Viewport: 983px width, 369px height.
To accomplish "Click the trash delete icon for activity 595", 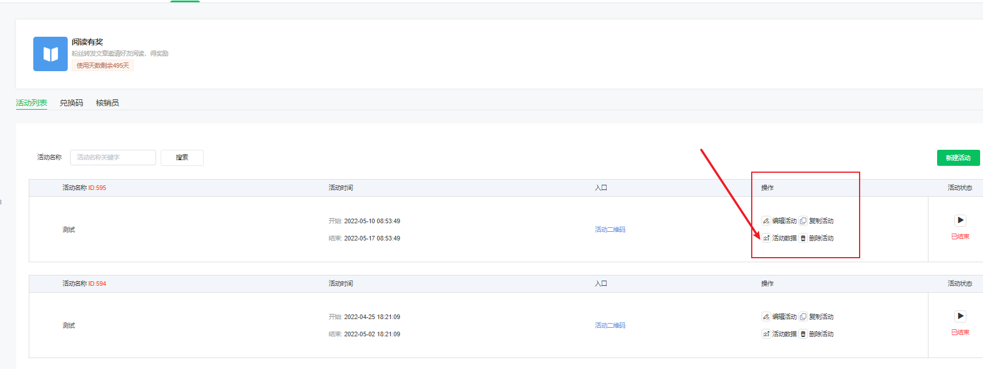I will 803,238.
